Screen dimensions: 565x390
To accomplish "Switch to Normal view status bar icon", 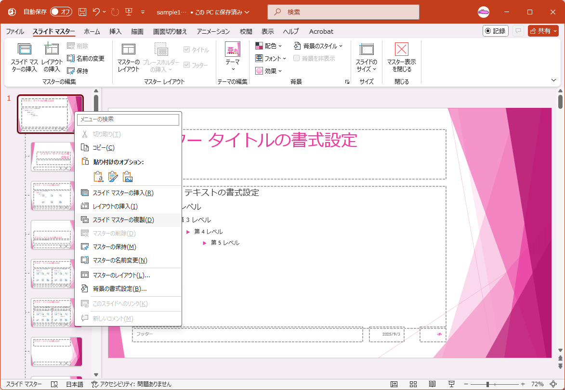I will [394, 384].
